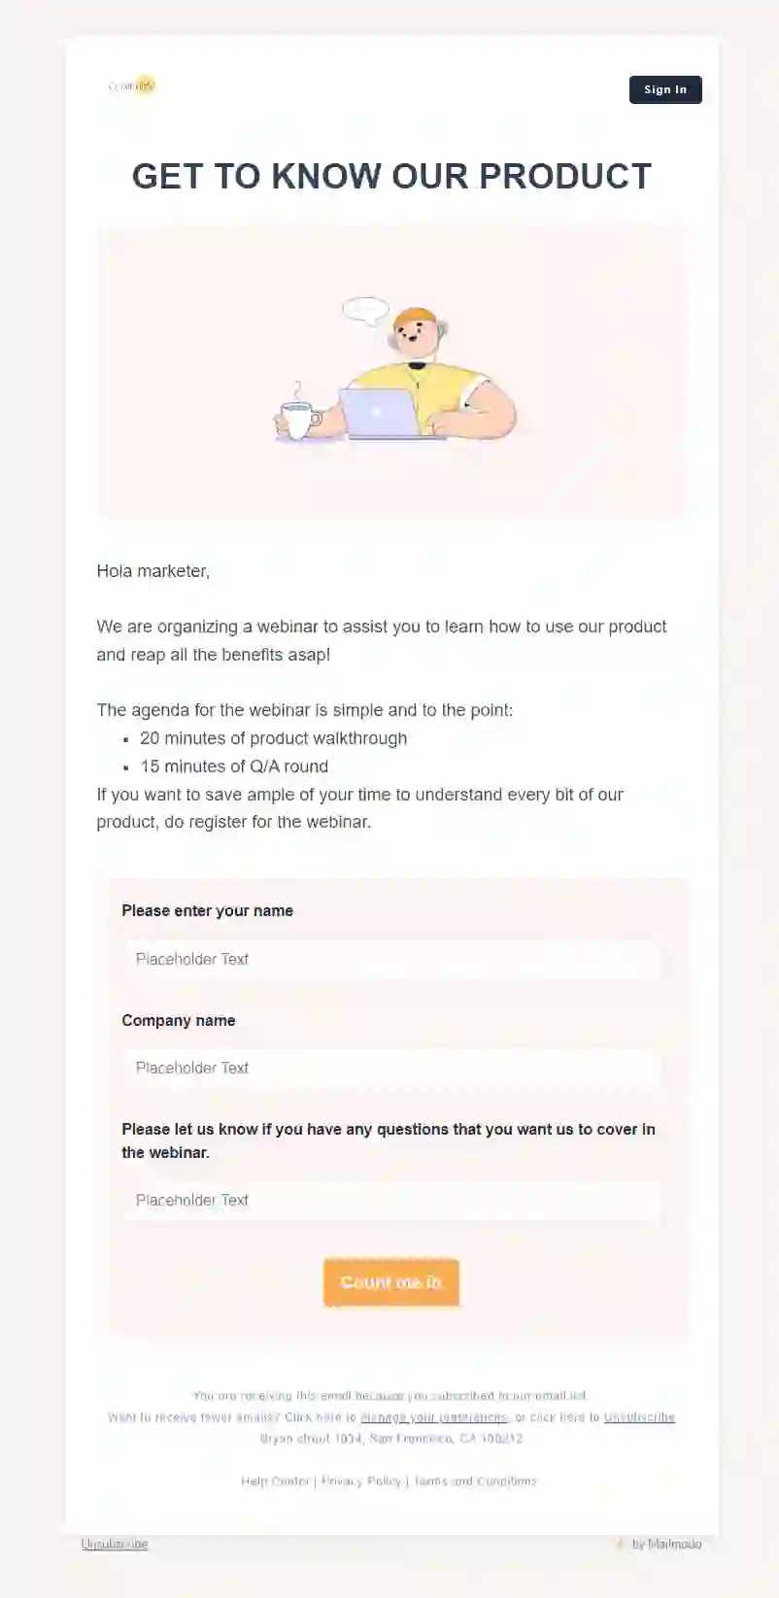Click the laptop in the webinar illustration
The image size is (779, 1598).
point(381,412)
